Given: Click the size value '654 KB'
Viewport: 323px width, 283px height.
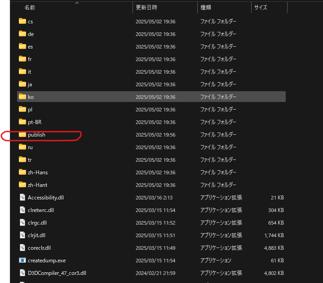Looking at the screenshot, I should 276,223.
